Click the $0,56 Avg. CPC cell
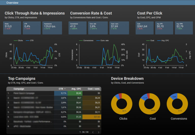Image resolution: width=195 pixels, height=135 pixels. [x=75, y=107]
